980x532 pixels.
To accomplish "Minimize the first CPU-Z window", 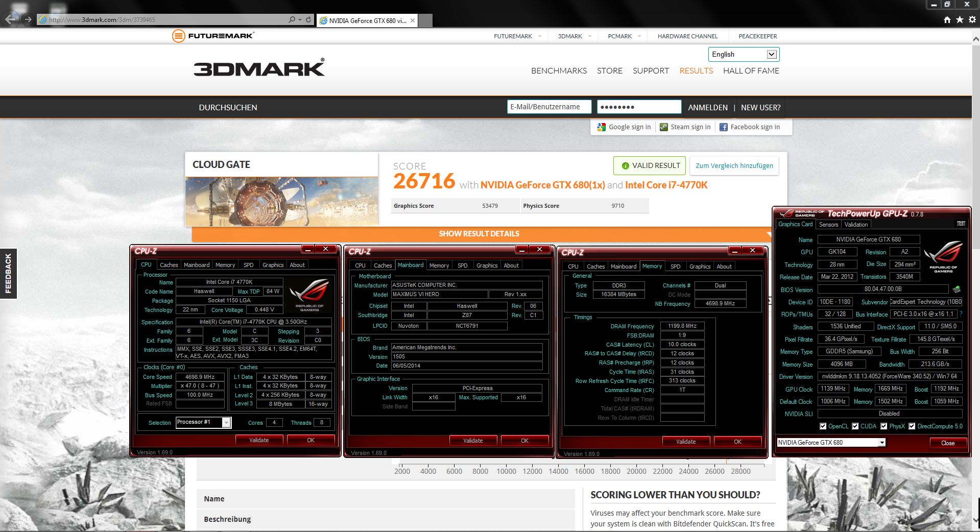I will point(308,249).
